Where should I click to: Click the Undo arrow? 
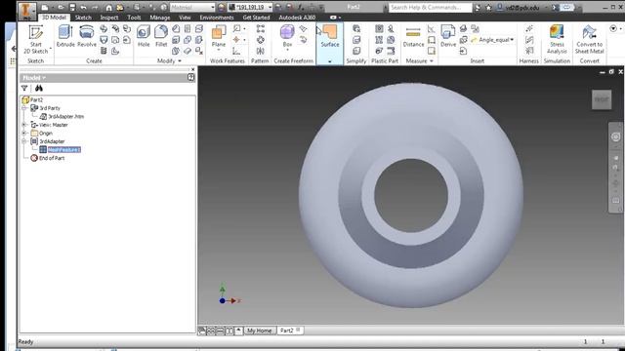coord(83,7)
